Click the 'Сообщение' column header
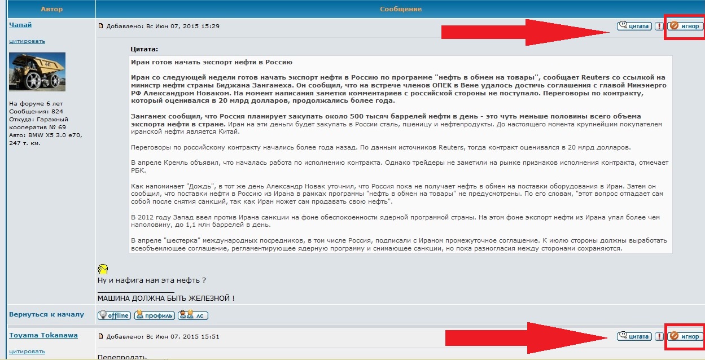This screenshot has width=705, height=360. pos(400,9)
